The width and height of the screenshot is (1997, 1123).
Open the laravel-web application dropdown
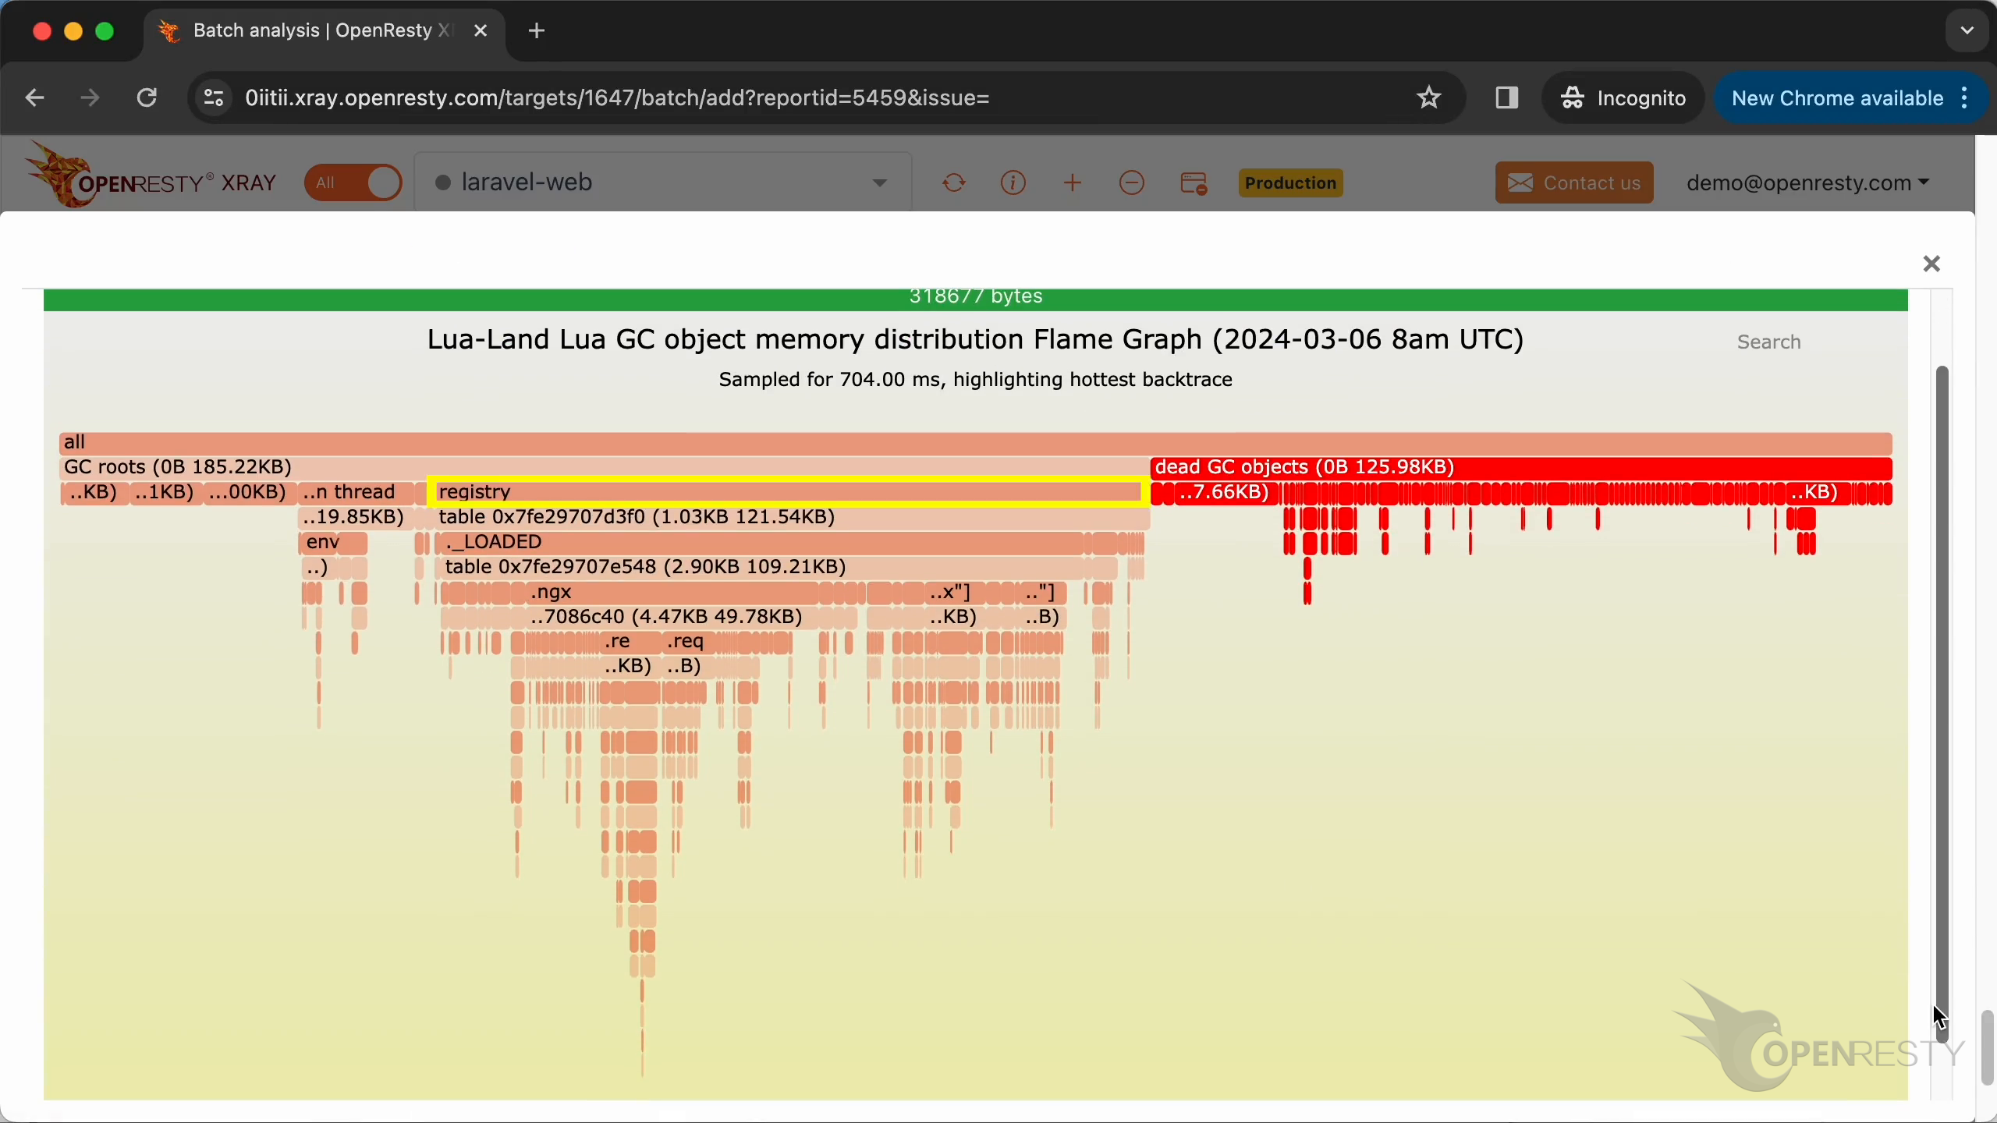pyautogui.click(x=663, y=182)
